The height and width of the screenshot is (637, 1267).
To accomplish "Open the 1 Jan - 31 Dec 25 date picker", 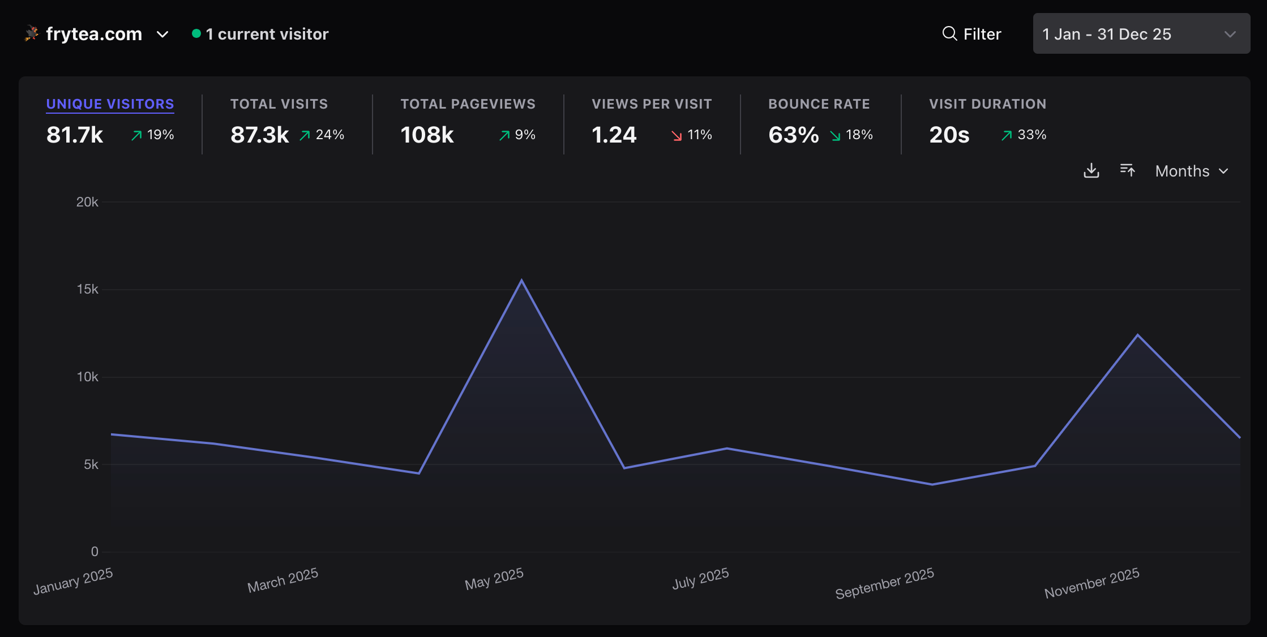I will [1141, 34].
